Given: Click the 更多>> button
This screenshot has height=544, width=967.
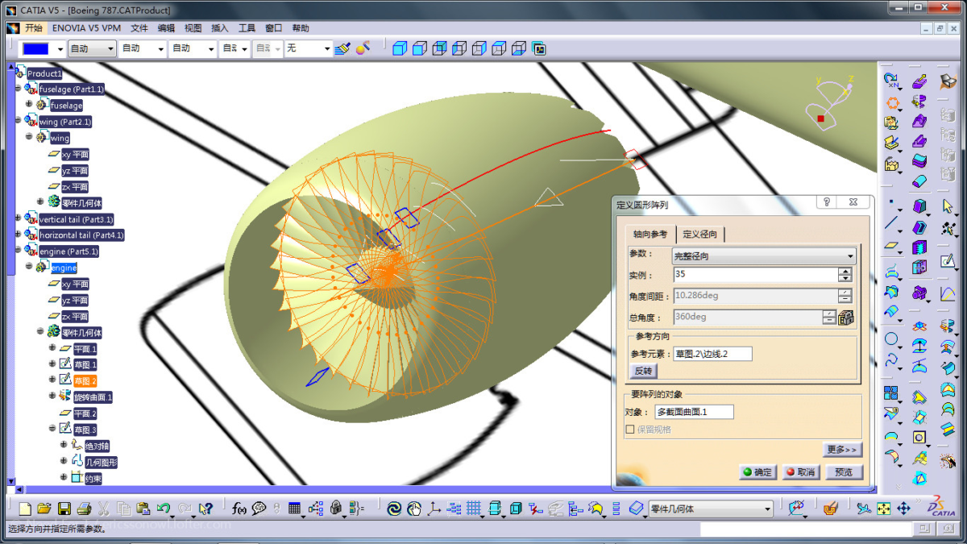Looking at the screenshot, I should 843,450.
